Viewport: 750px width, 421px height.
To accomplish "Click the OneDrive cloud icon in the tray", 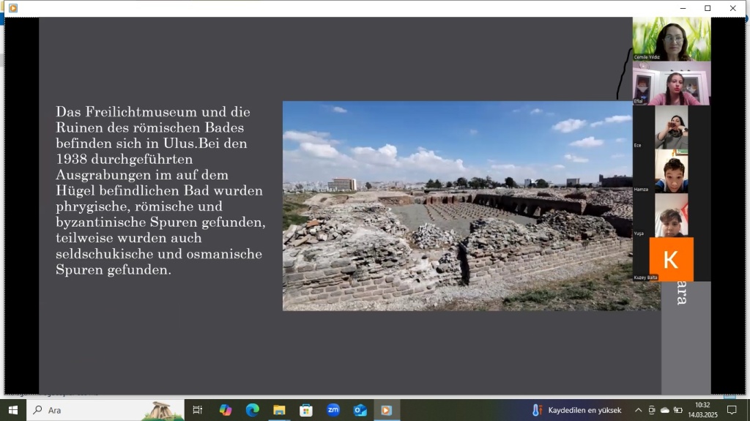I will pos(665,410).
